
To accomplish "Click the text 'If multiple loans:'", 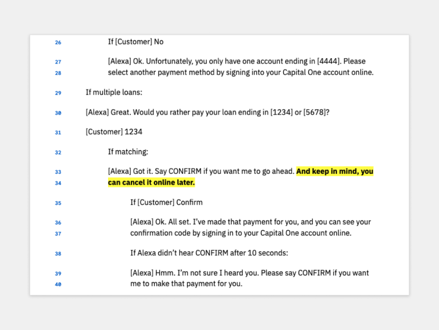I will 114,93.
